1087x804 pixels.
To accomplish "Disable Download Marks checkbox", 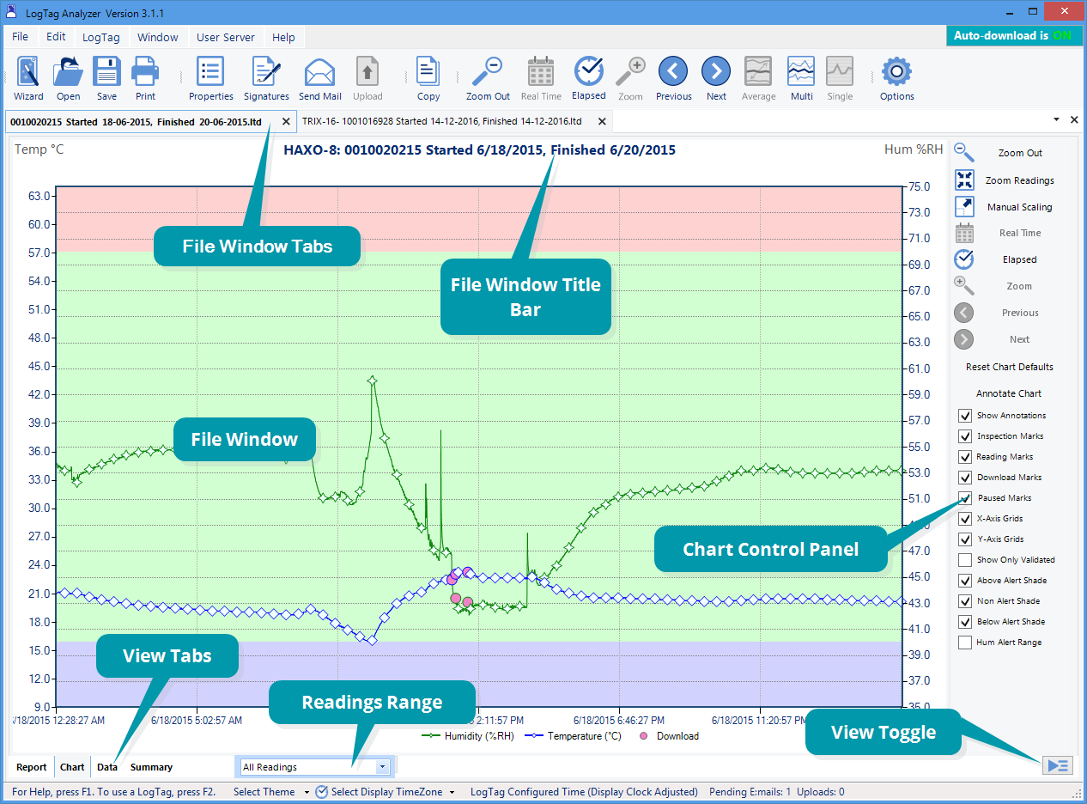I will tap(965, 478).
